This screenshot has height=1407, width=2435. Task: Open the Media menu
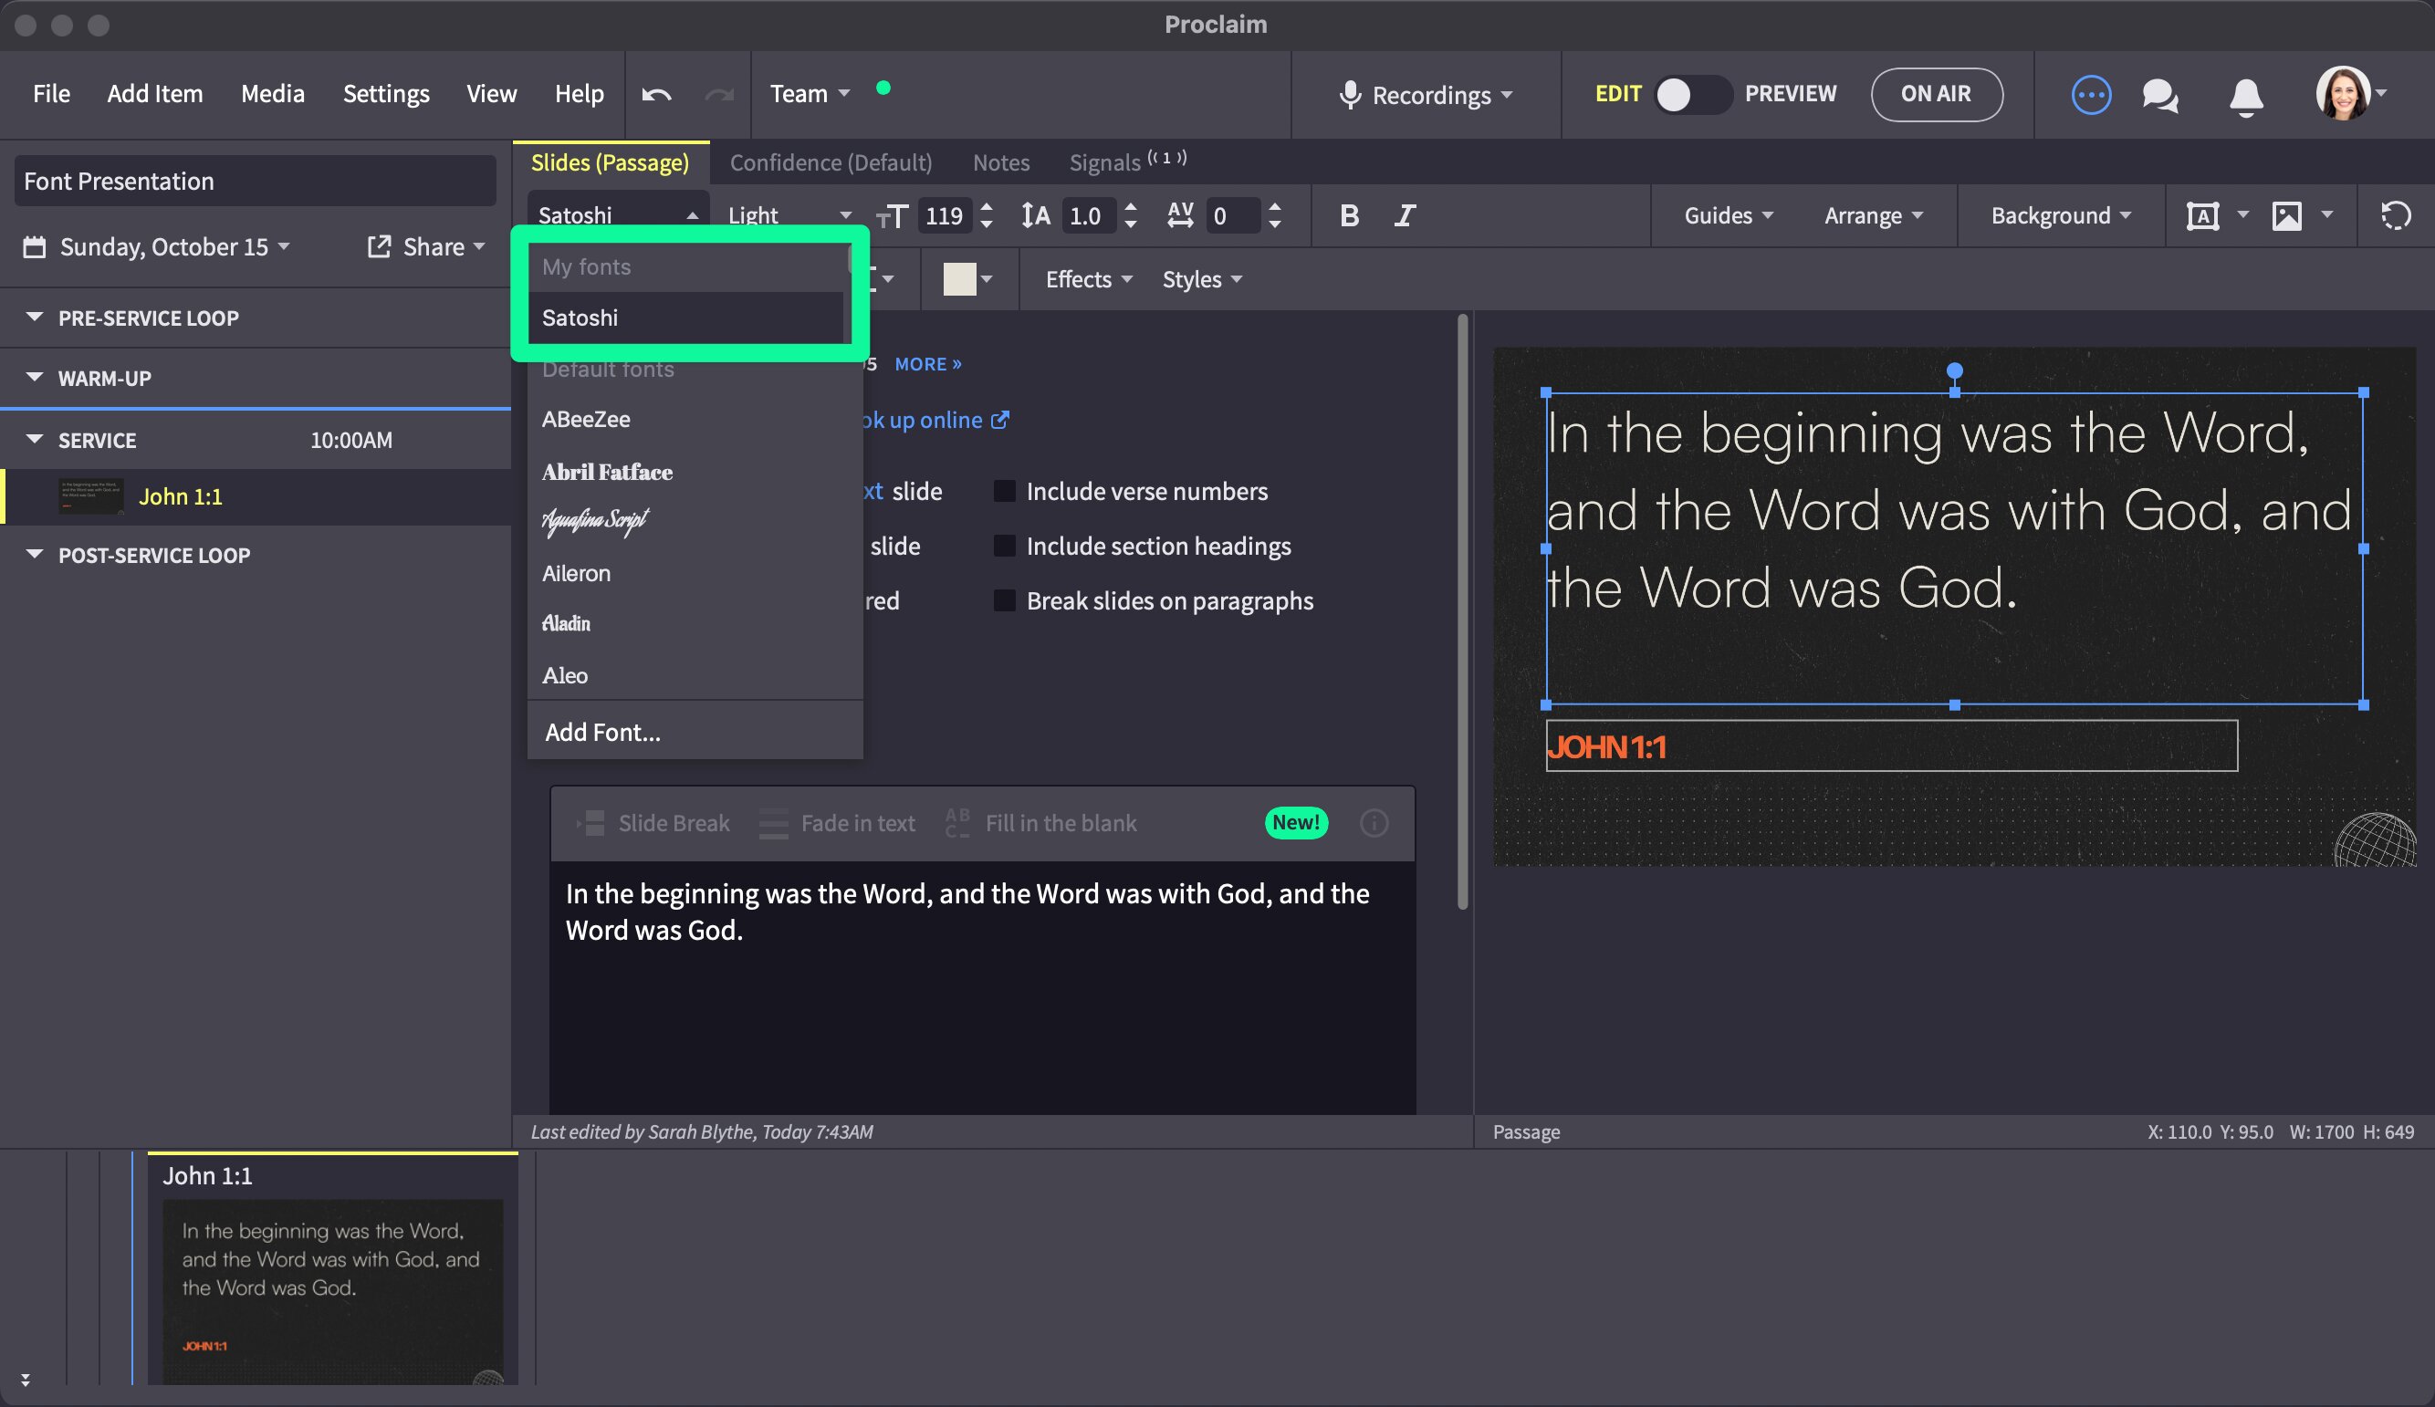[x=273, y=94]
